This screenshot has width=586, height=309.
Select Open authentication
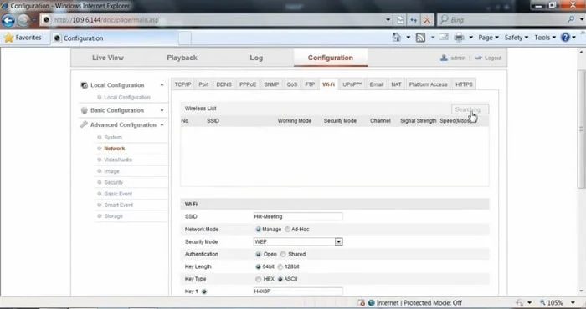[x=258, y=254]
